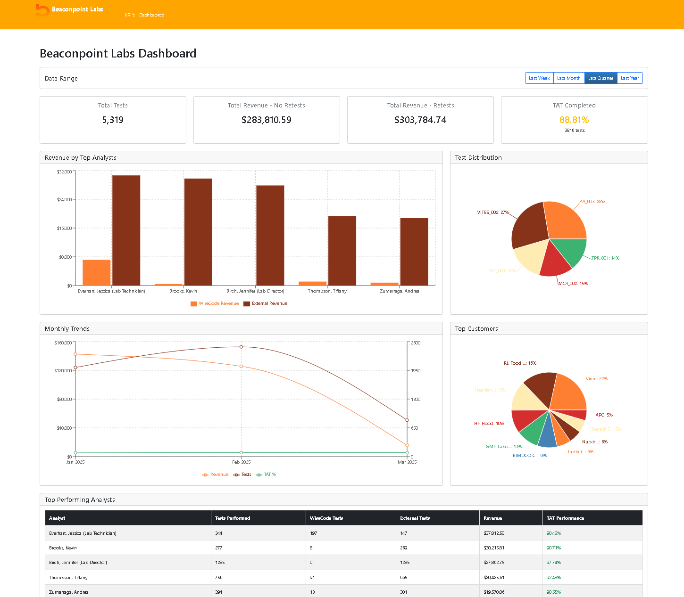Image resolution: width=684 pixels, height=597 pixels.
Task: Click Birch, Jennifer external revenue bar
Action: (270, 236)
